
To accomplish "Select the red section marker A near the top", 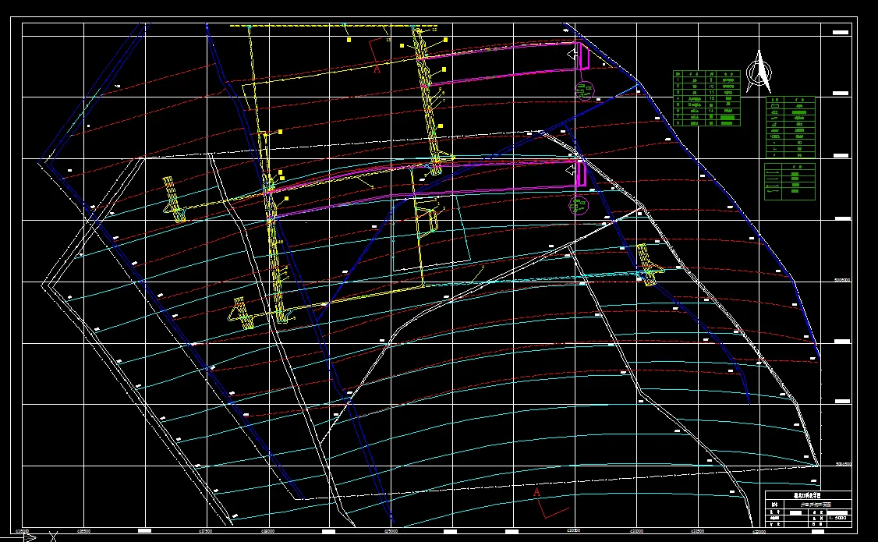I will 377,69.
